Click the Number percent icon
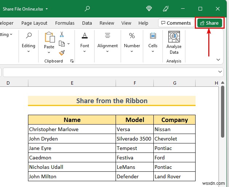Image resolution: width=229 pixels, height=187 pixels. (132, 36)
